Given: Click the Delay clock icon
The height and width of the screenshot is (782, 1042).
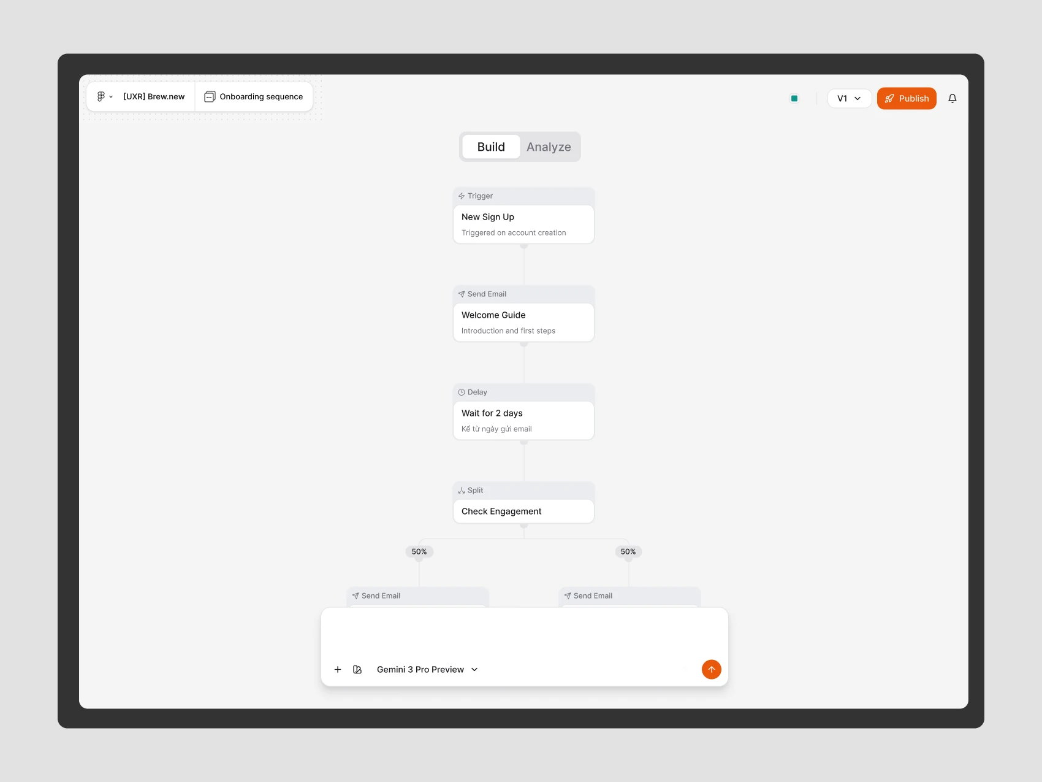Looking at the screenshot, I should point(462,392).
